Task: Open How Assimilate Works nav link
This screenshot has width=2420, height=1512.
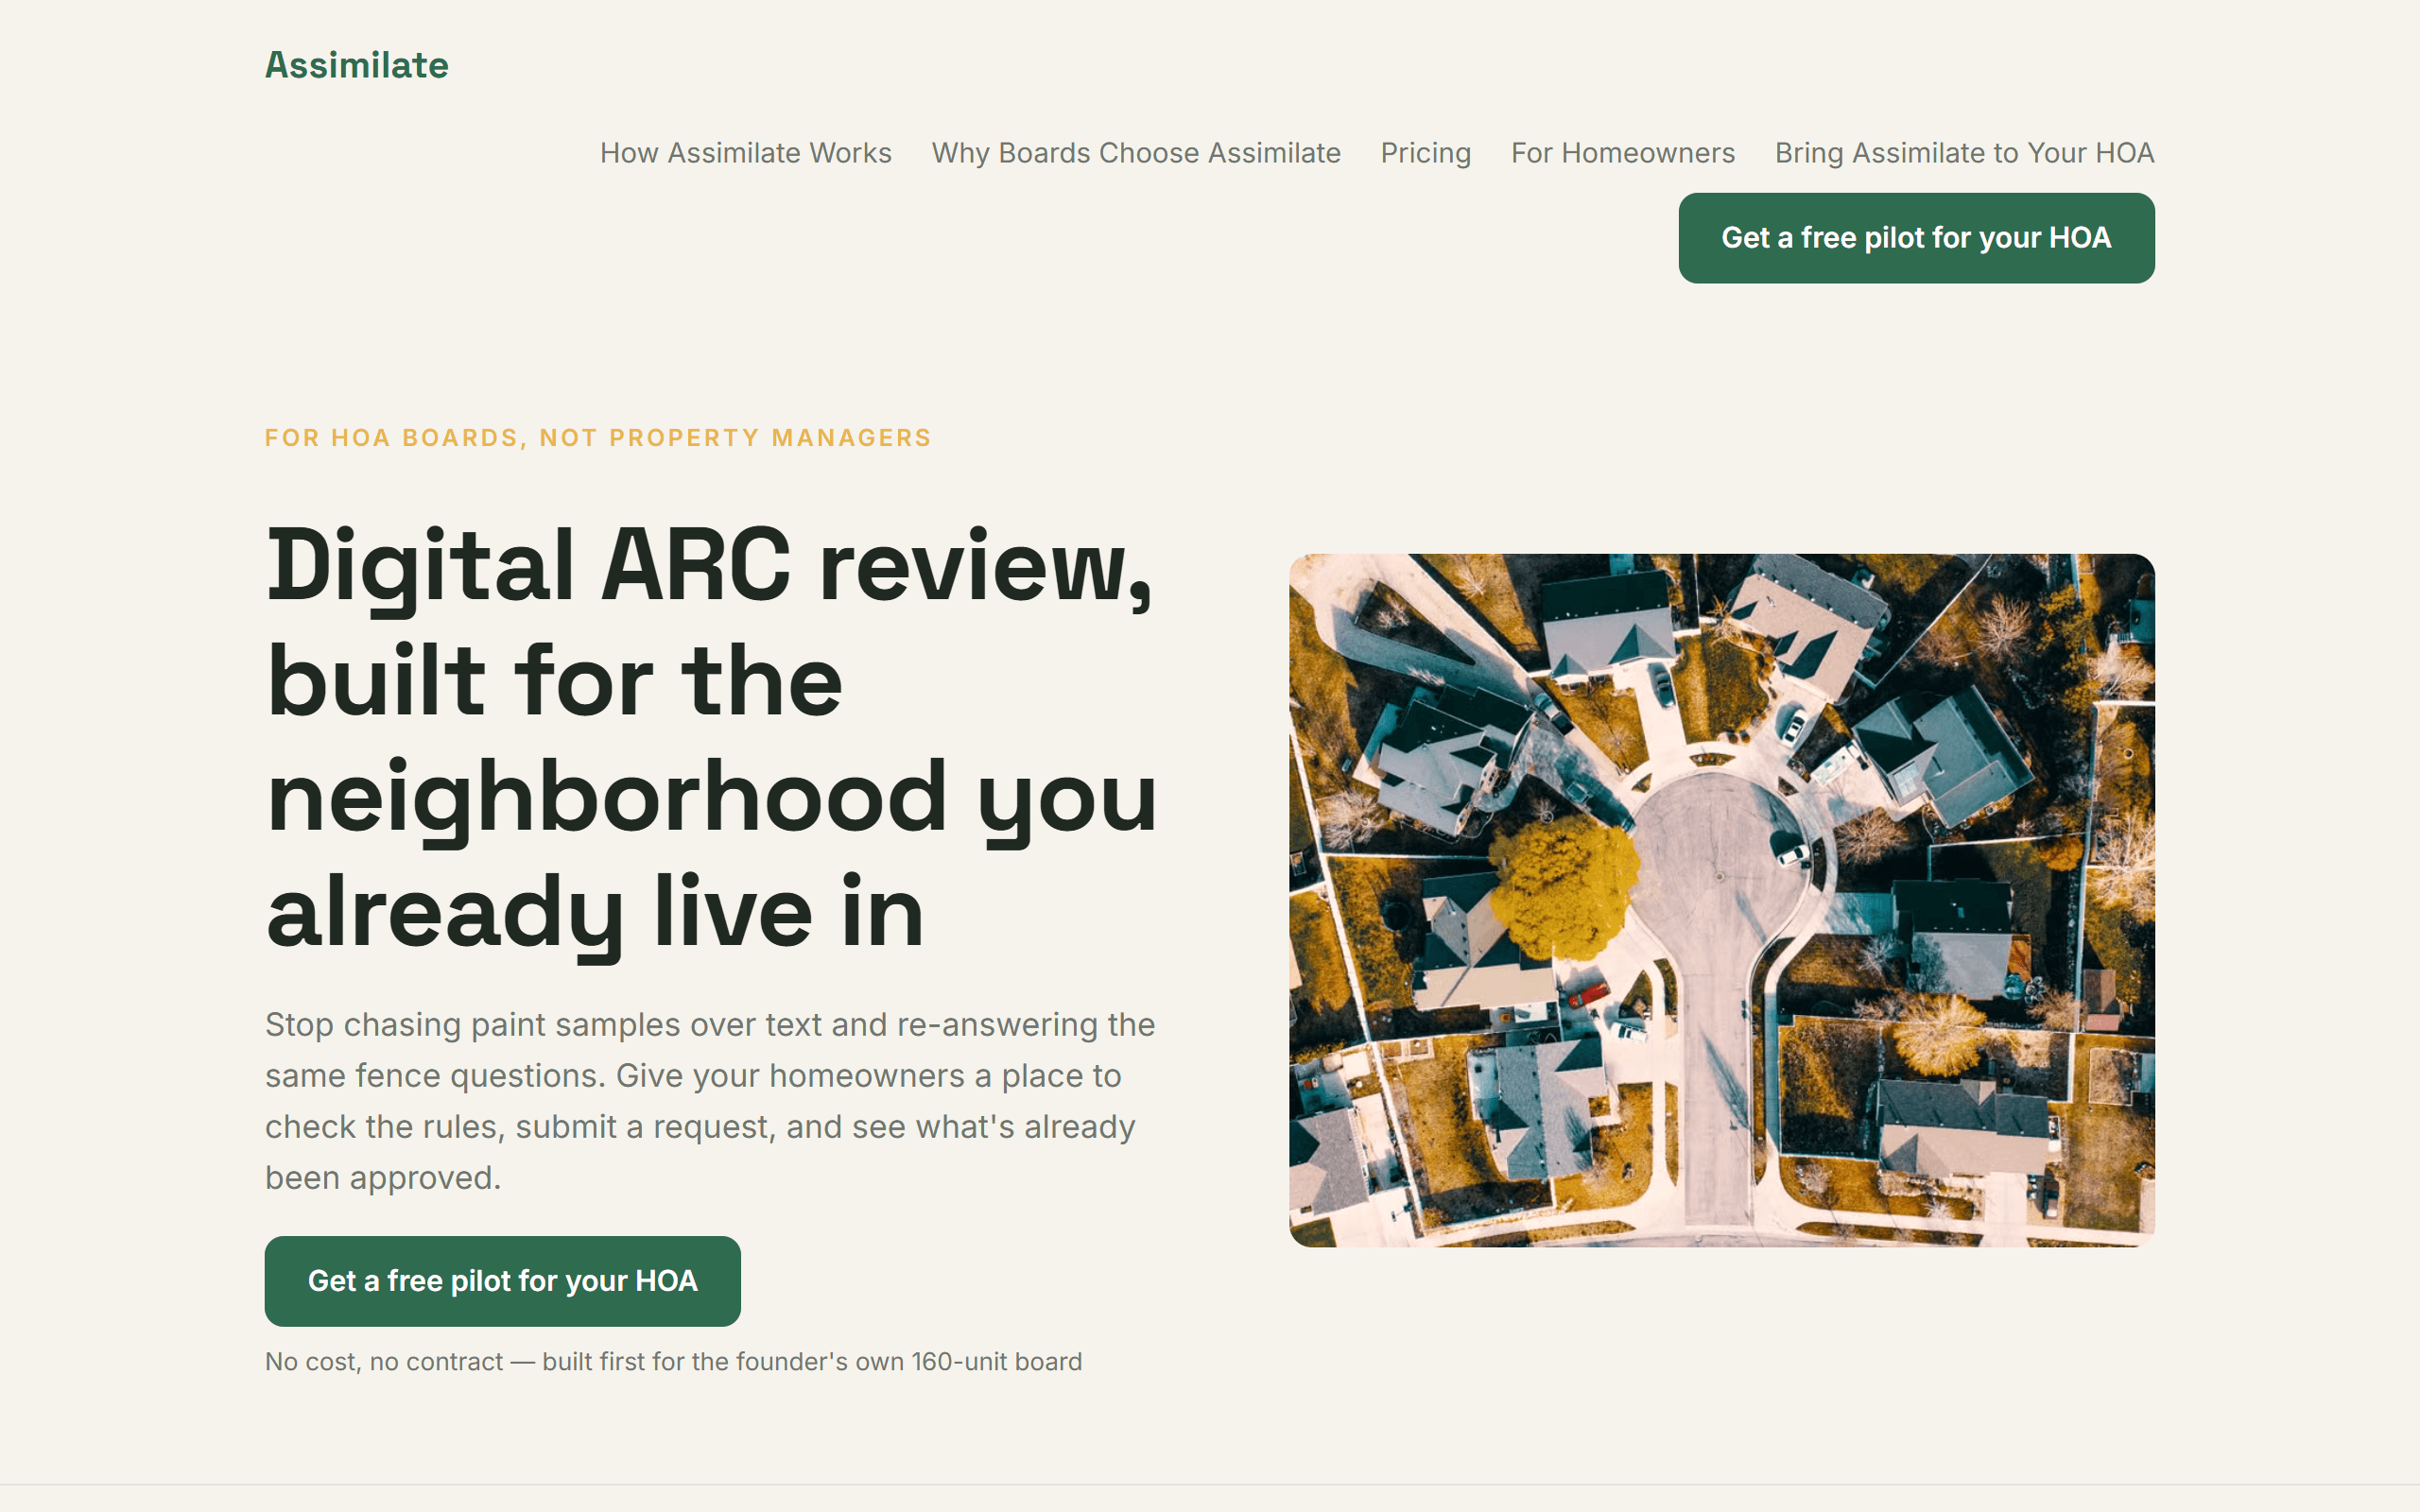Action: (x=745, y=153)
